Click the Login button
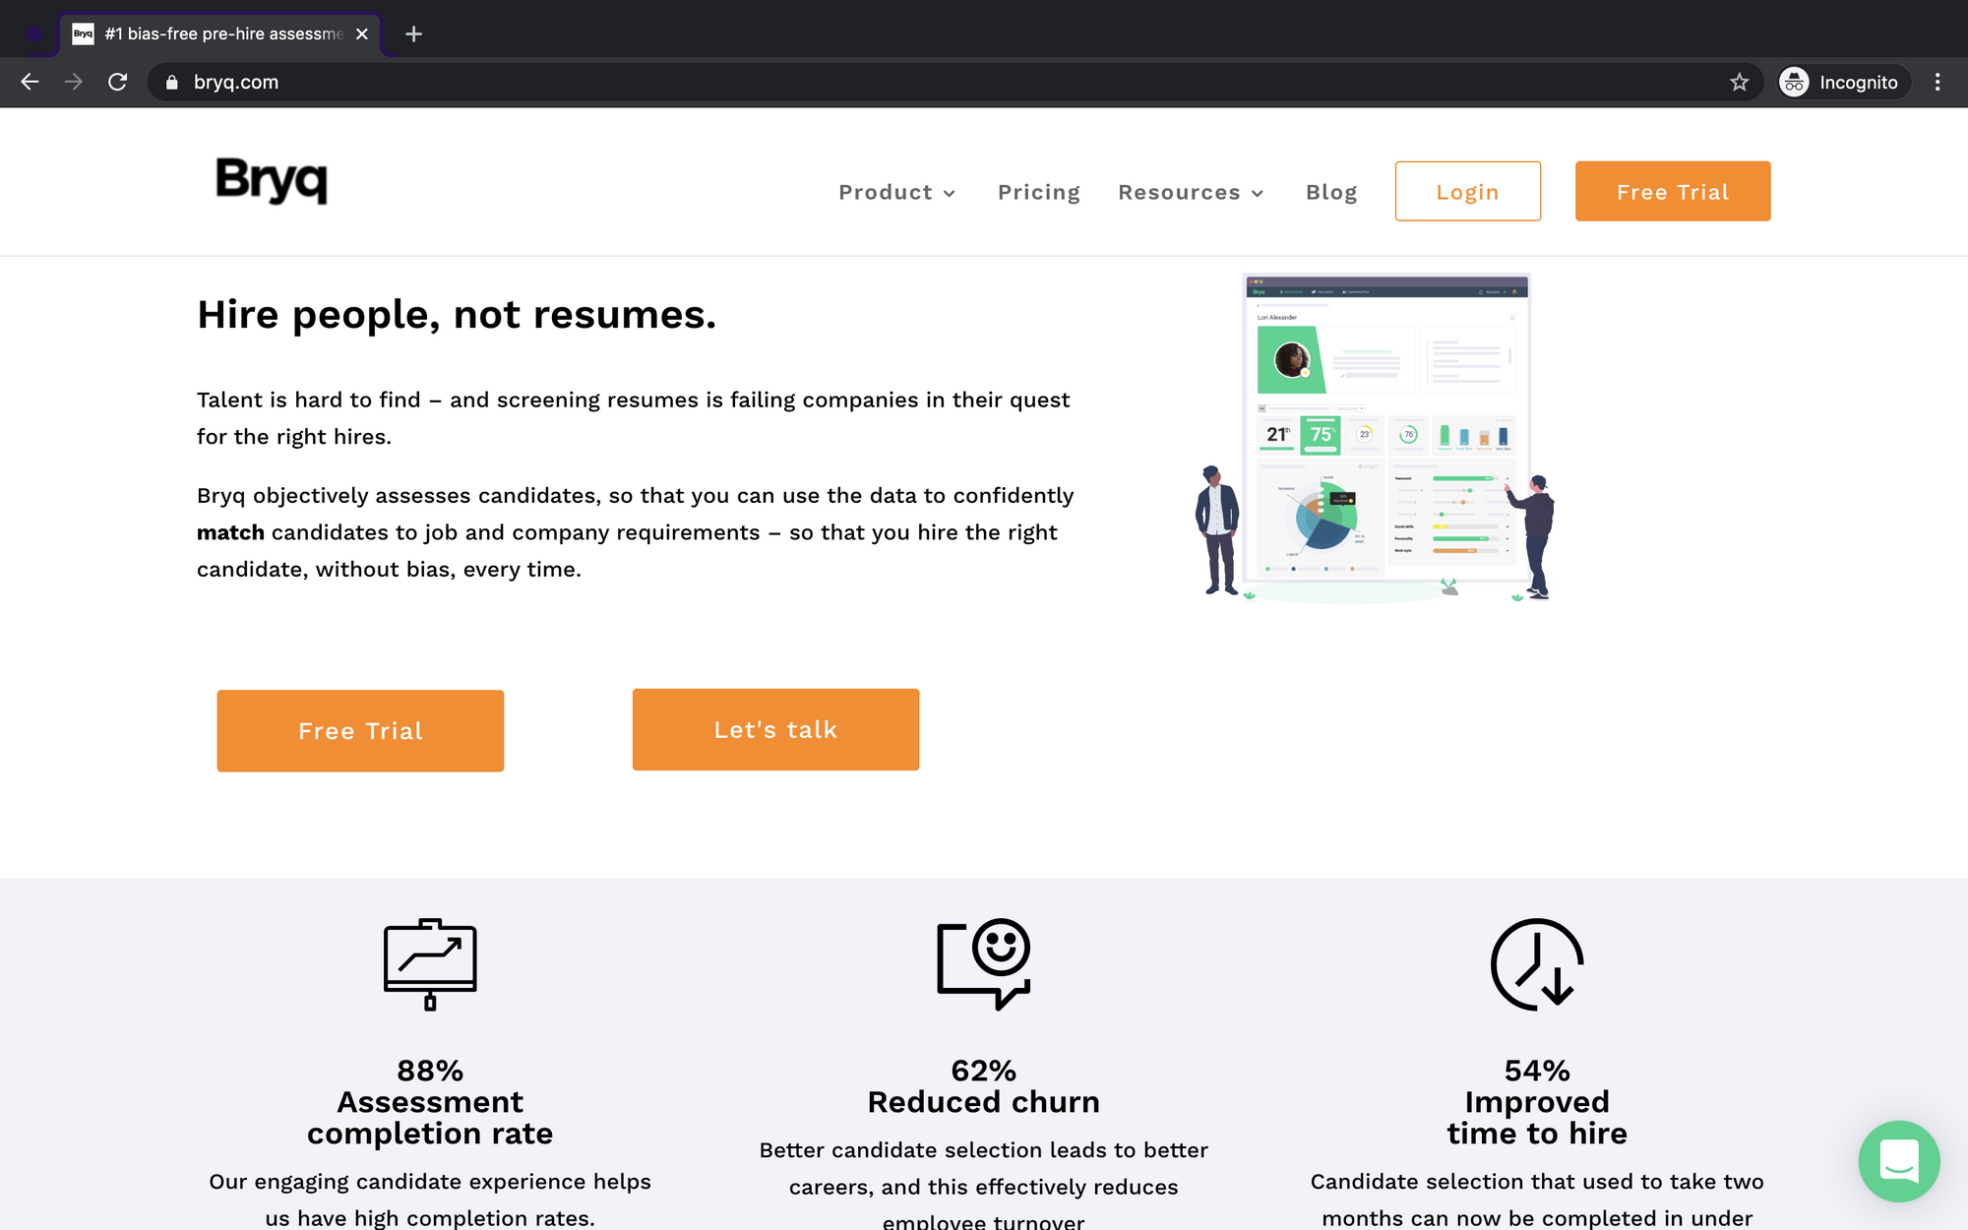Screen dimensions: 1968x1230 (1468, 191)
